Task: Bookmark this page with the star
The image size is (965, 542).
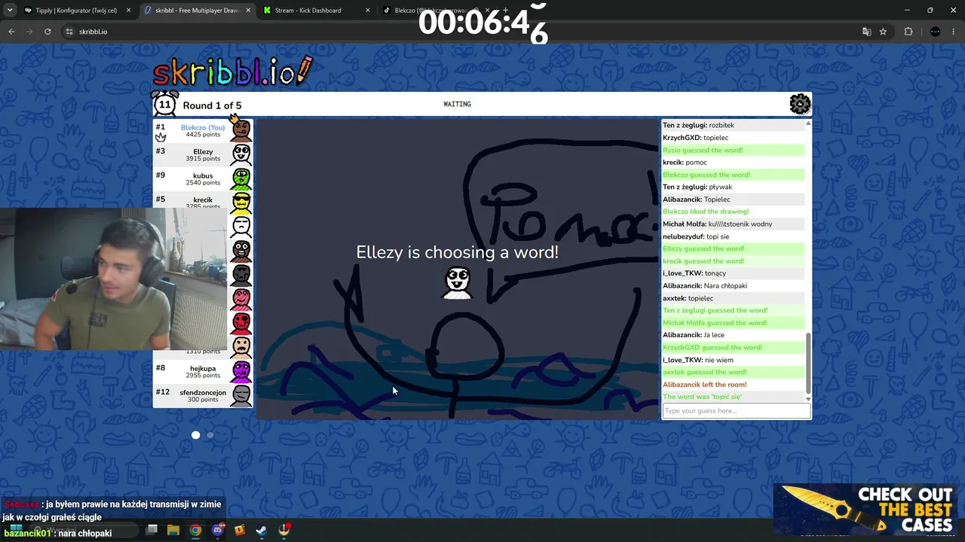Action: (883, 32)
